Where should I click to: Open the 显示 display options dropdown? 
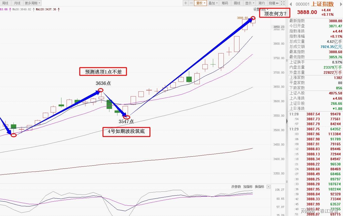pyautogui.click(x=250, y=3)
